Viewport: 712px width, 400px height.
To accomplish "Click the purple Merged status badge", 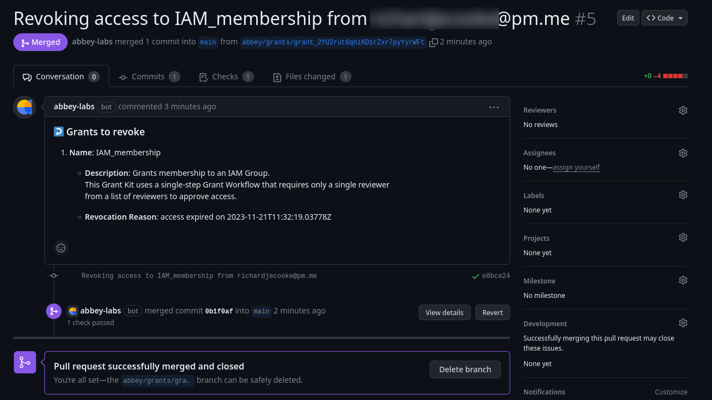I will coord(40,42).
